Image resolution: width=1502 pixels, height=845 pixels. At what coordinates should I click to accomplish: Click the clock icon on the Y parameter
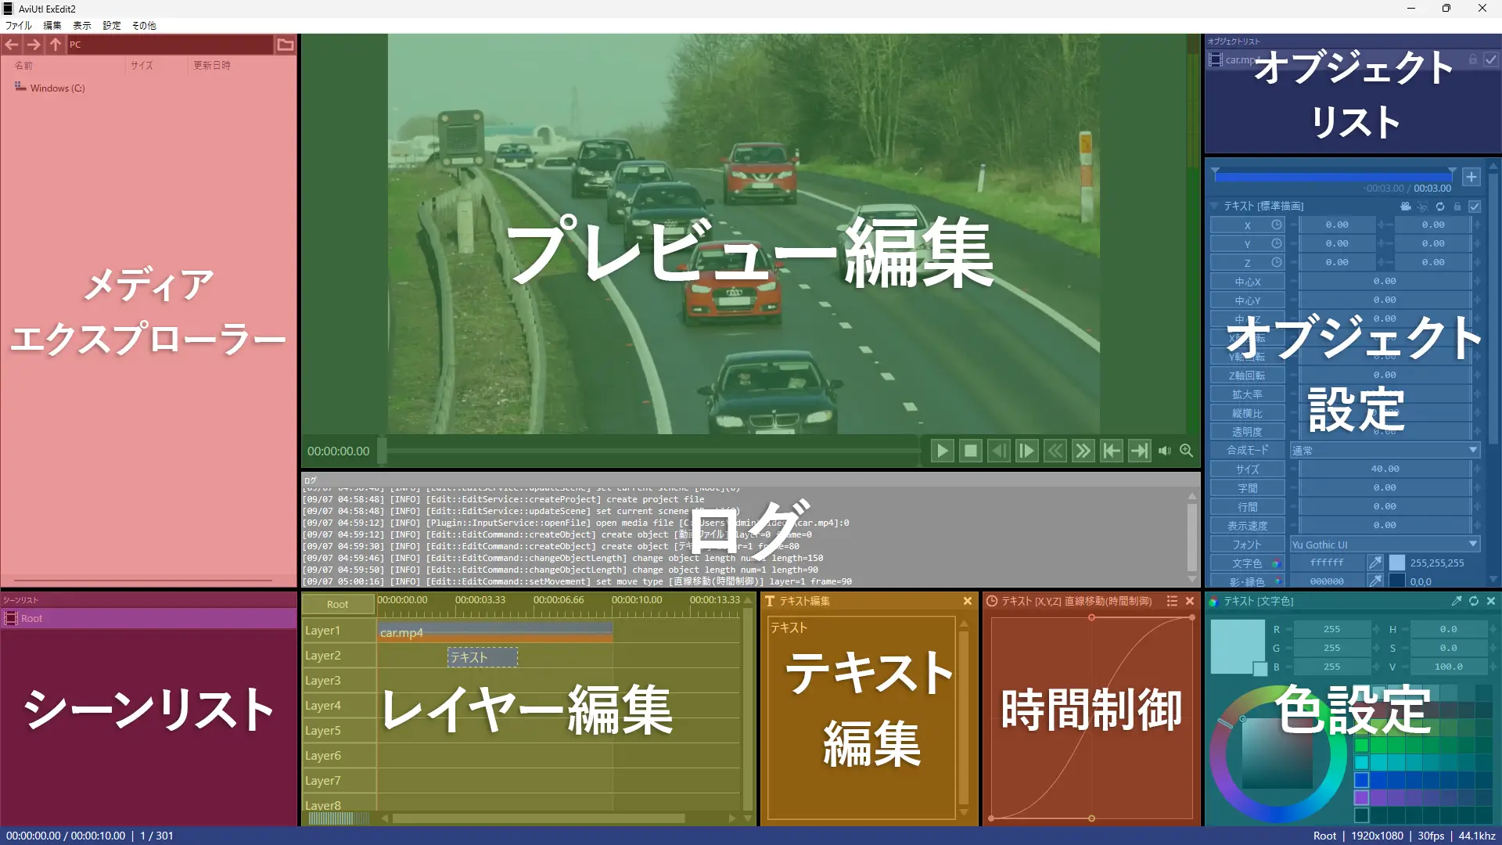point(1277,244)
